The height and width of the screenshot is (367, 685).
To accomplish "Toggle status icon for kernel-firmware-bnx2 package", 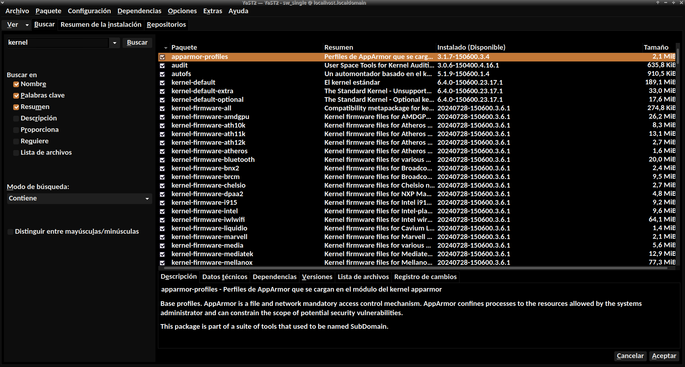I will click(162, 168).
